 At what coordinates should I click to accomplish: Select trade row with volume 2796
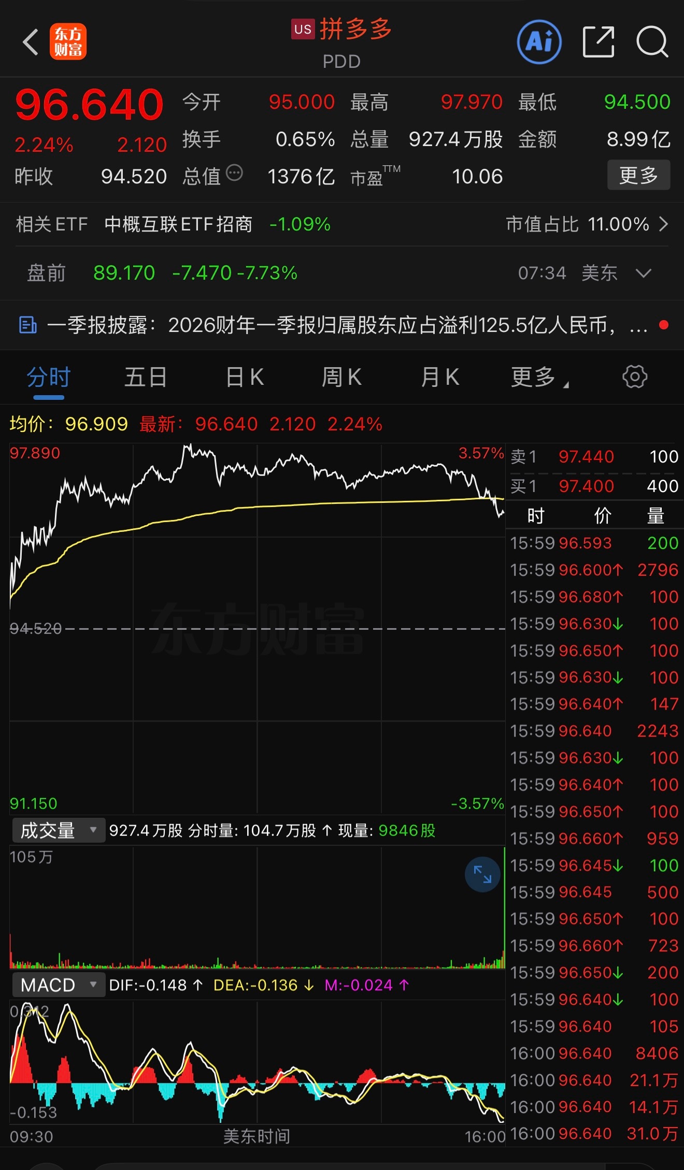tap(594, 570)
